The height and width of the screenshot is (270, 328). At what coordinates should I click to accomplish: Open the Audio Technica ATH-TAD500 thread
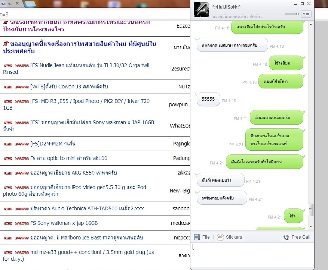87,208
